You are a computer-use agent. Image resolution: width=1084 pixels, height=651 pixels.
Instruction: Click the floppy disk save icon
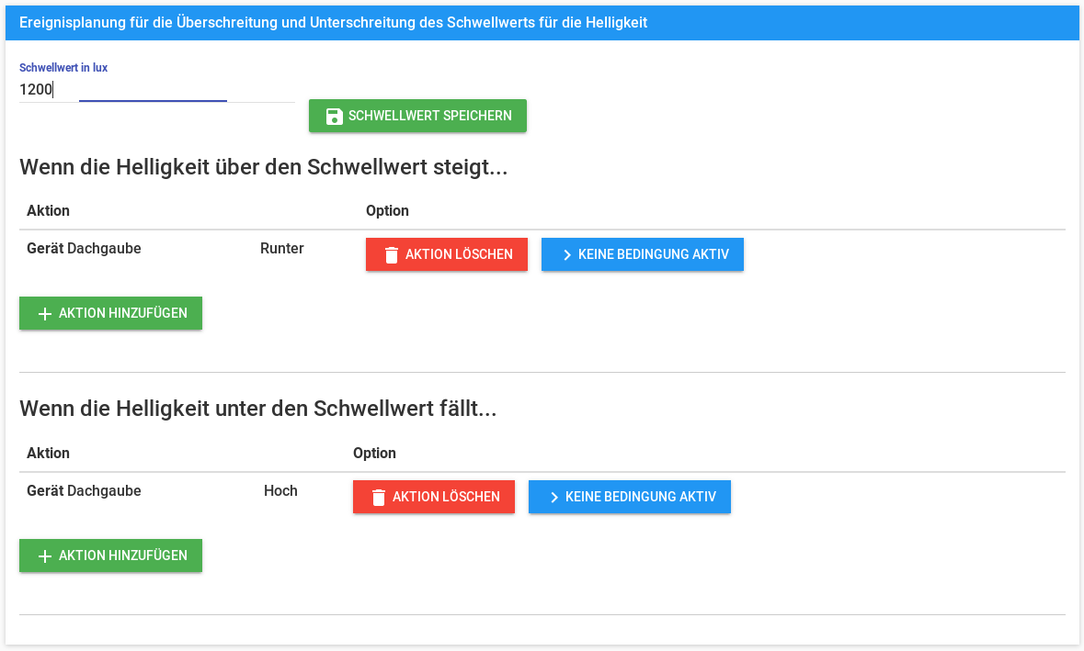coord(335,117)
